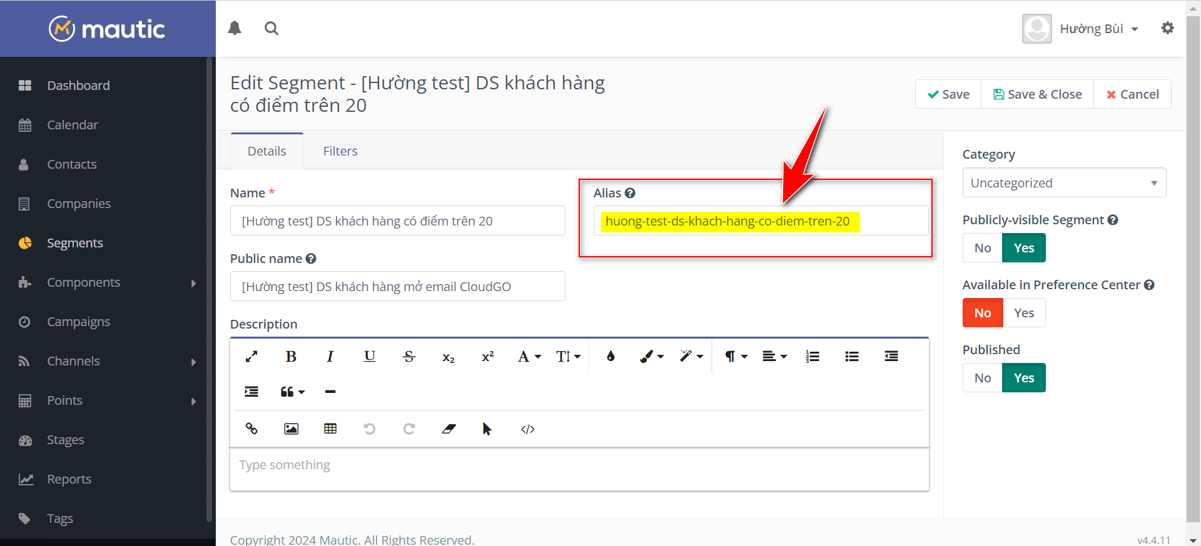Click the Cancel button
Image resolution: width=1201 pixels, height=546 pixels.
pos(1132,94)
